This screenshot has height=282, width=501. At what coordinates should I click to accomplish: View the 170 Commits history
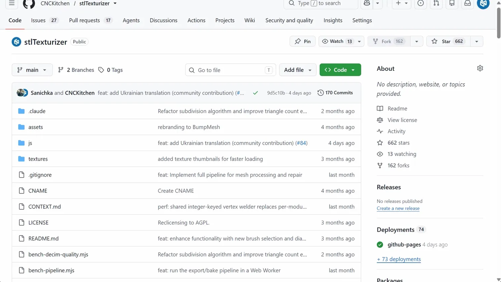pyautogui.click(x=335, y=93)
